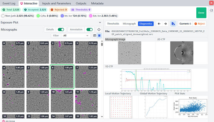This screenshot has width=214, height=122.
Task: Open the Filter All dropdown
Action: (76, 36)
